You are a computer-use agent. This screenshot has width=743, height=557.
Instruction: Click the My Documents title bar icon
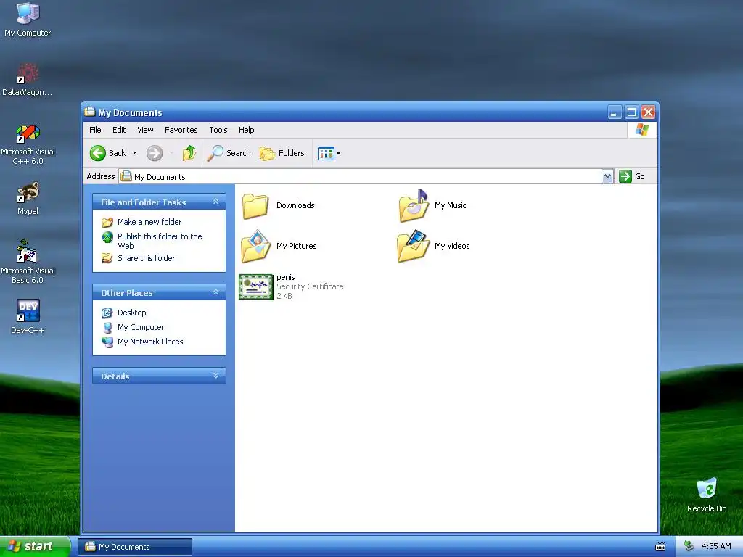89,112
